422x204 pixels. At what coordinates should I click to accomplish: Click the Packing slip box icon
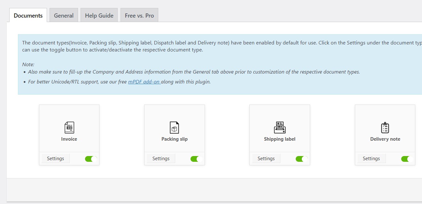pos(174,128)
